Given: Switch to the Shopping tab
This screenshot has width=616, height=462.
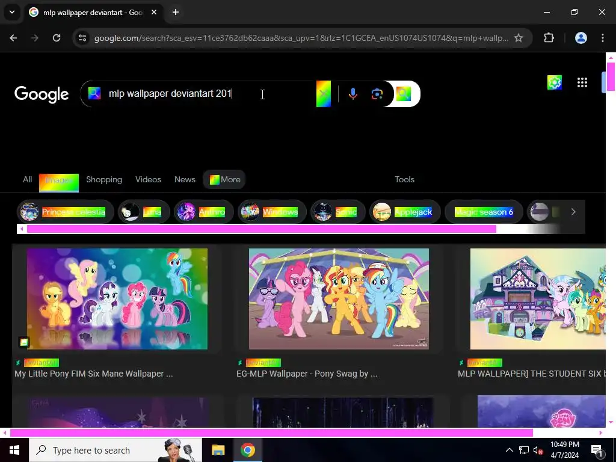Looking at the screenshot, I should 104,179.
